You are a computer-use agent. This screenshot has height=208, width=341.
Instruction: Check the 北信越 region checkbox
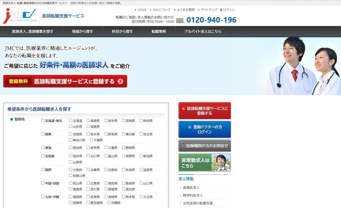click(43, 156)
